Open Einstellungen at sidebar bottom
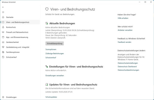 20,97
